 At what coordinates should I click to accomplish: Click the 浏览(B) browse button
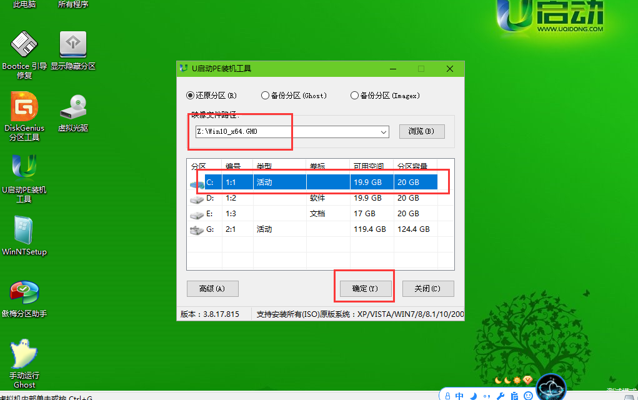point(422,131)
